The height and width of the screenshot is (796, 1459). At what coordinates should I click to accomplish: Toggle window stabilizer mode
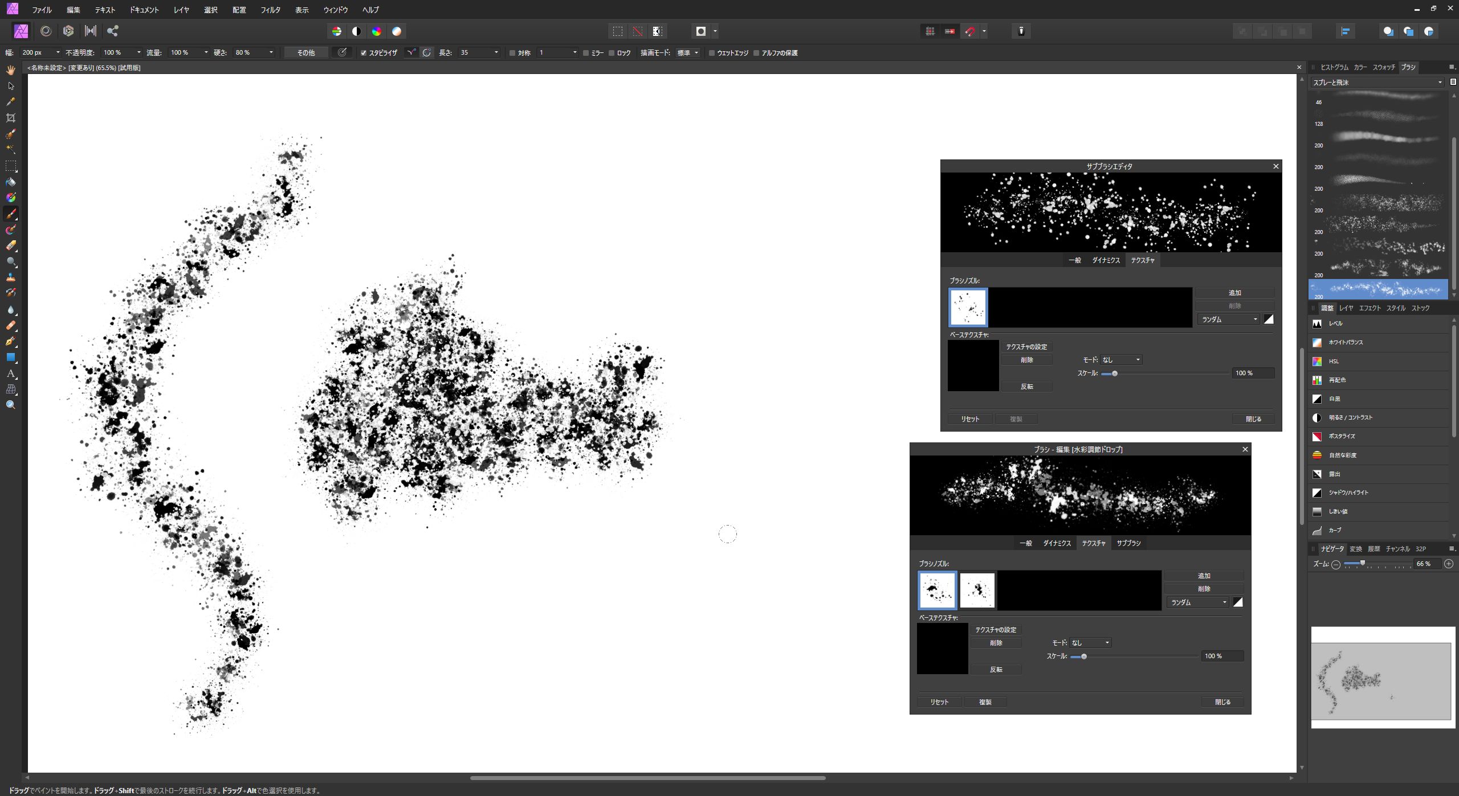(427, 52)
